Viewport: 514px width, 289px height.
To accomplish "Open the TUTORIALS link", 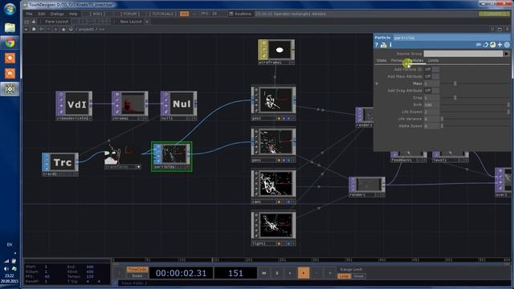I will (163, 14).
